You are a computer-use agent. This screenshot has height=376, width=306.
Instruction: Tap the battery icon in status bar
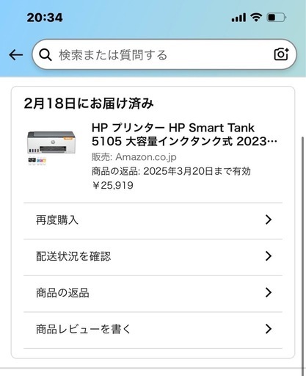tap(277, 18)
